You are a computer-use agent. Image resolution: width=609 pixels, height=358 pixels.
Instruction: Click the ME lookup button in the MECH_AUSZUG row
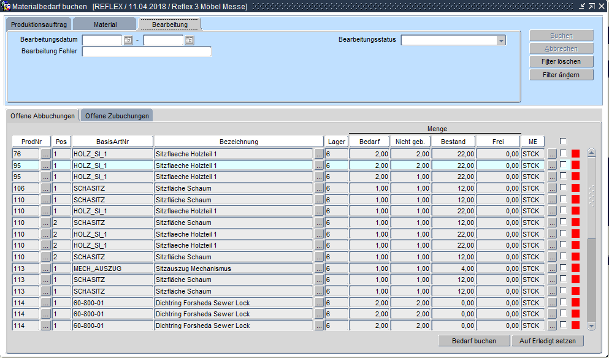tap(552, 268)
